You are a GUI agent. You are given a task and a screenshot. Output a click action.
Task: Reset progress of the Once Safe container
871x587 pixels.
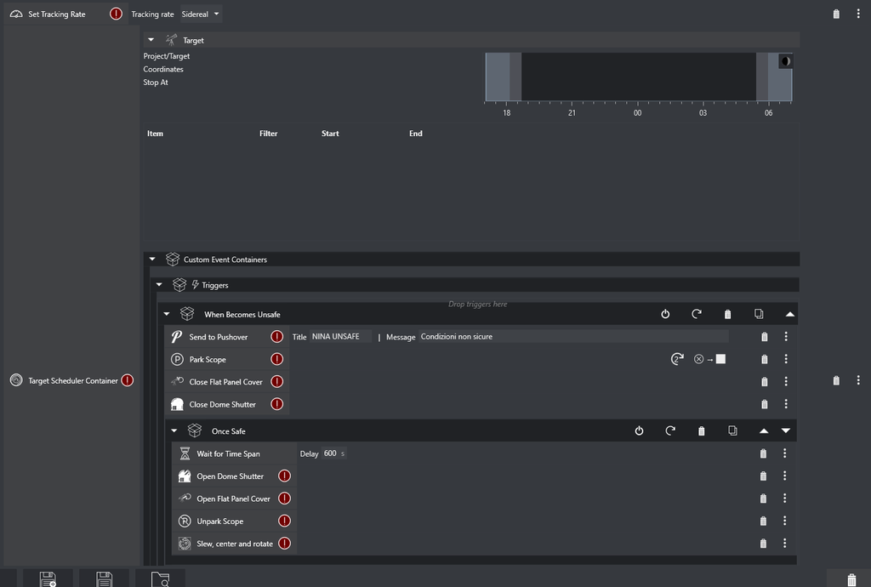coord(670,430)
